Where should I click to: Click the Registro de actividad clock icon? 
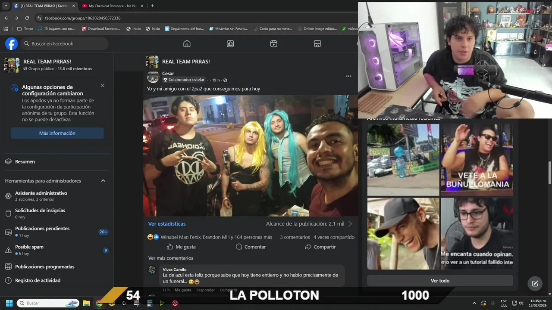tap(8, 280)
